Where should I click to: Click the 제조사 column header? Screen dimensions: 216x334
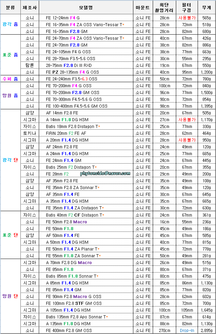30,8
